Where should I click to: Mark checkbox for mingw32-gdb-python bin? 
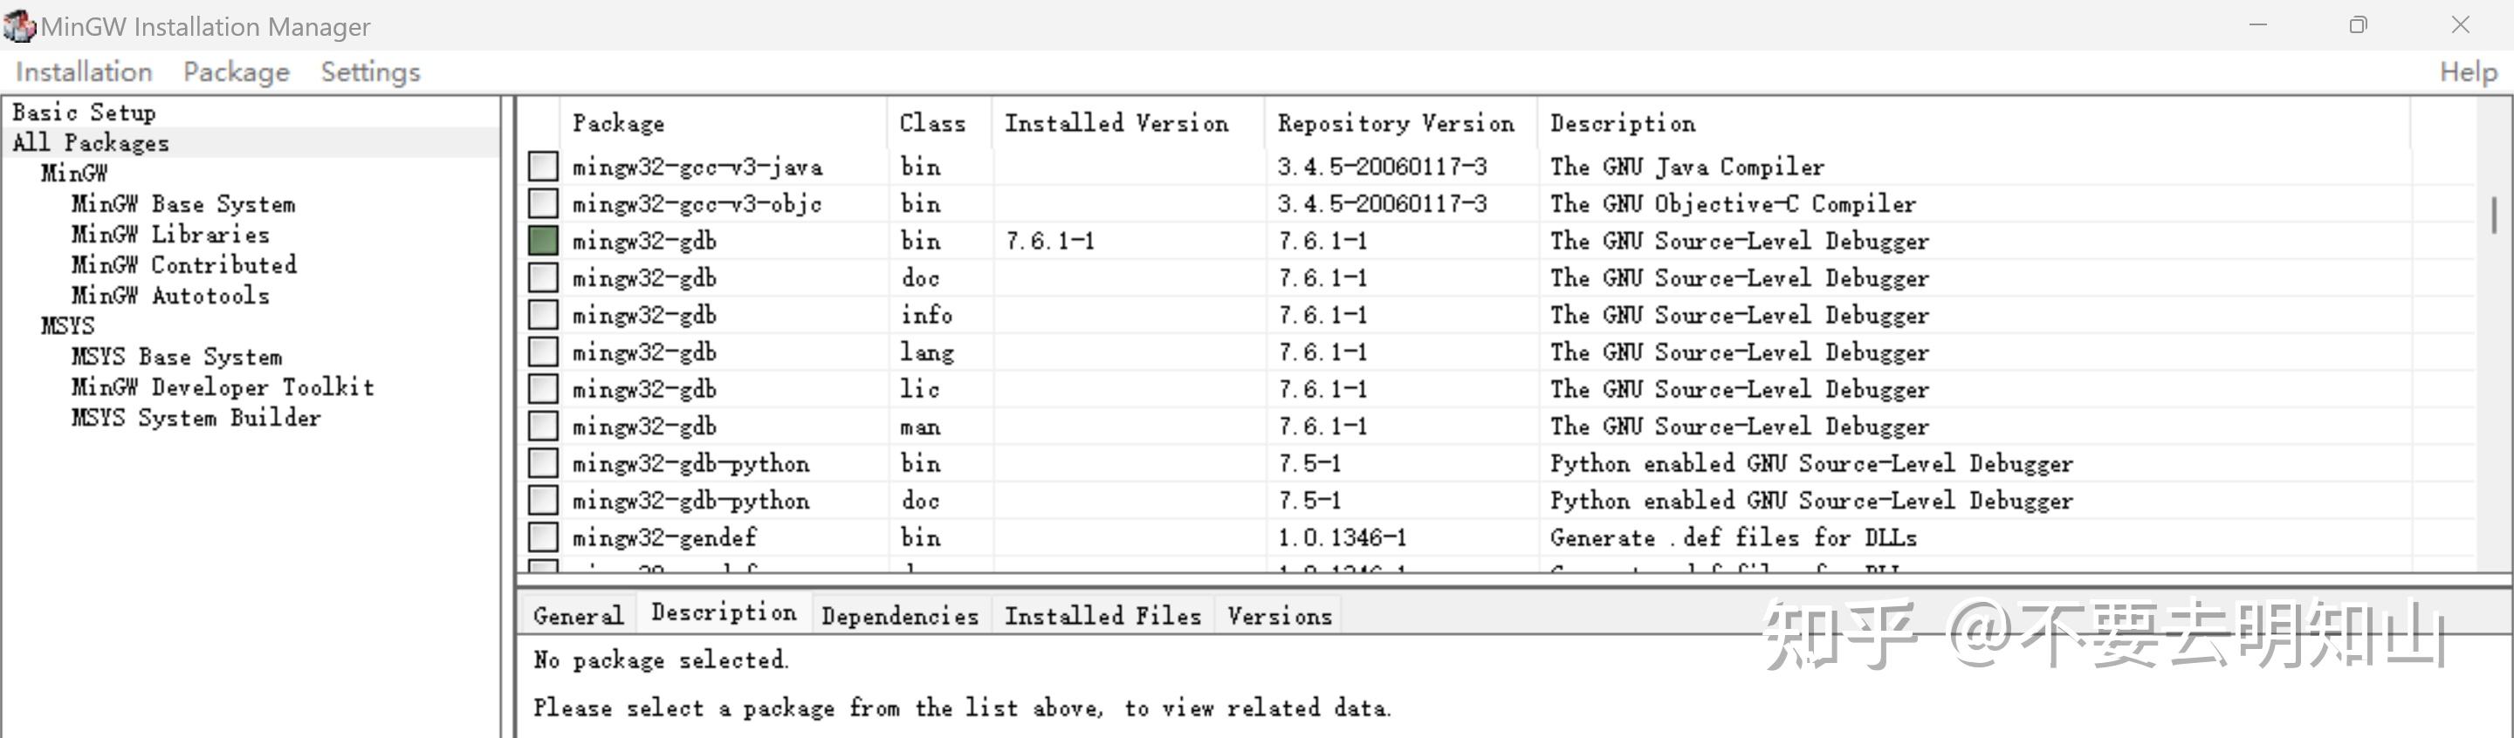(x=543, y=462)
